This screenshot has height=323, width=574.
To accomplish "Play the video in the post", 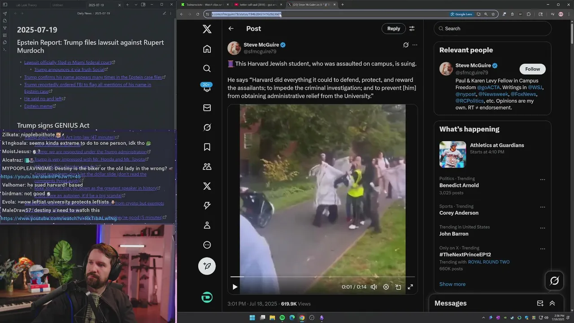I will (x=235, y=287).
